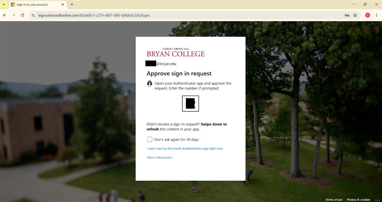Screen dimensions: 382x202
Task: Open Chrome profile avatar
Action: click(367, 15)
